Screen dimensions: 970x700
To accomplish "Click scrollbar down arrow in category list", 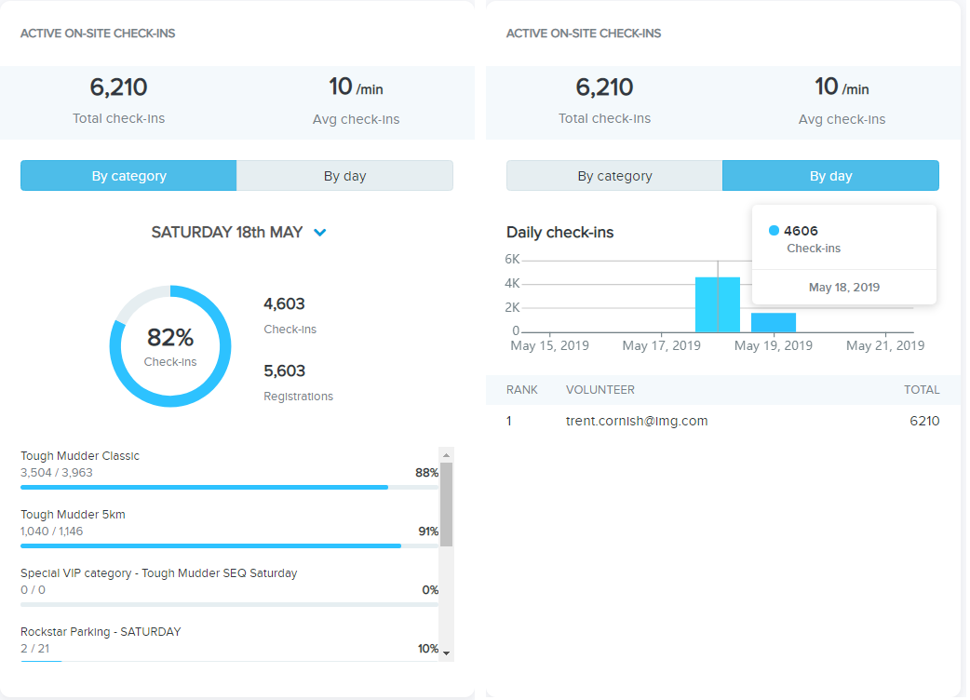I will pos(446,653).
